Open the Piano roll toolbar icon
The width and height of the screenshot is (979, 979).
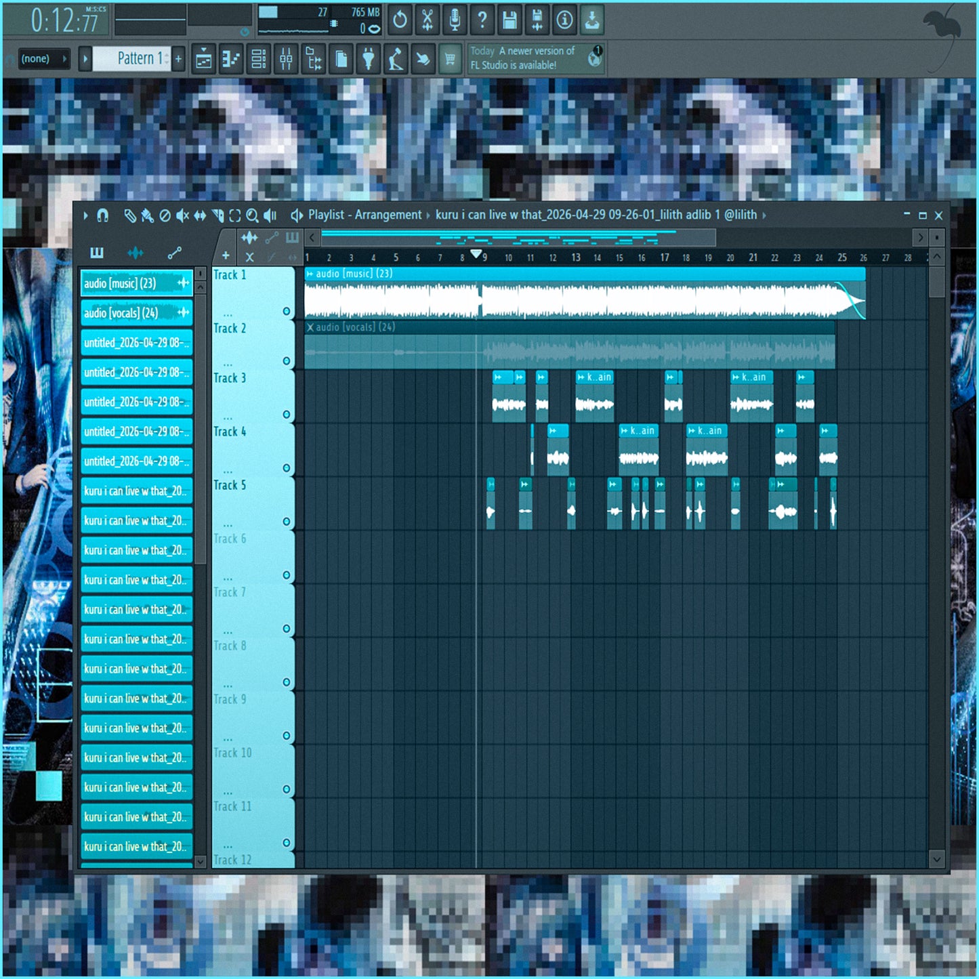[231, 60]
